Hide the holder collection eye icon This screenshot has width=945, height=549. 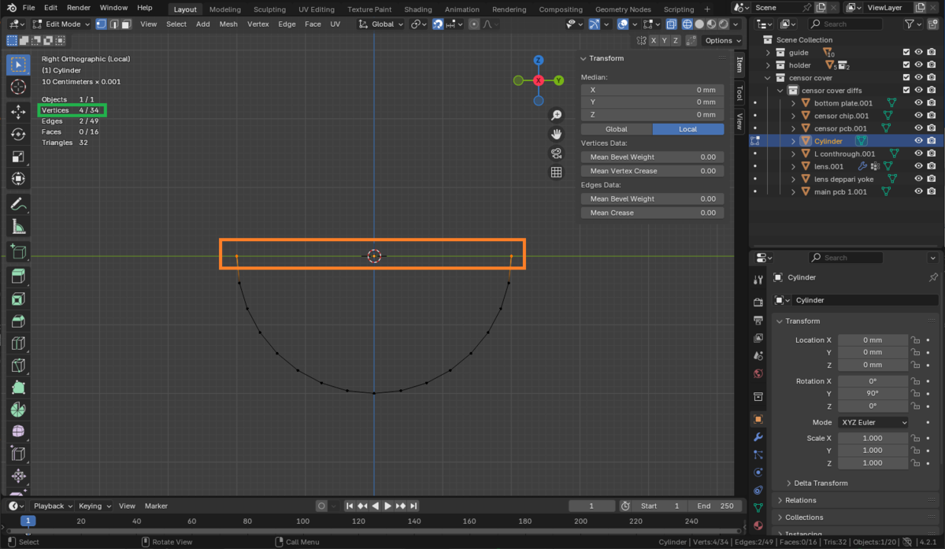(x=919, y=65)
